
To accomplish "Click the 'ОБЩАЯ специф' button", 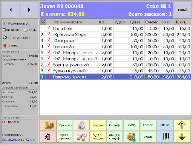I will coord(115,137).
